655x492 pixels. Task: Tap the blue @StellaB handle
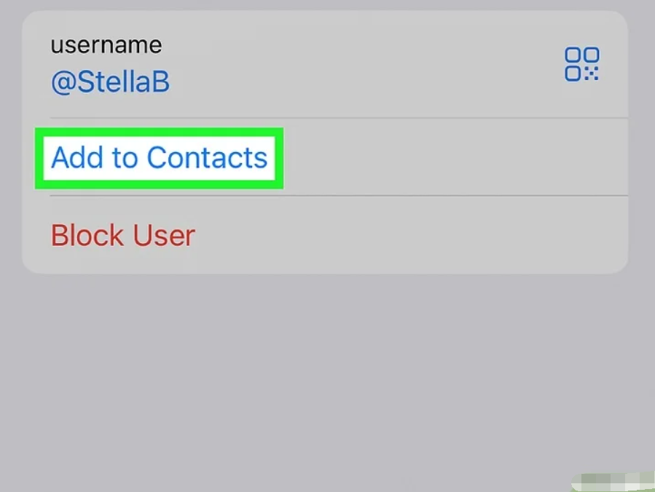110,82
